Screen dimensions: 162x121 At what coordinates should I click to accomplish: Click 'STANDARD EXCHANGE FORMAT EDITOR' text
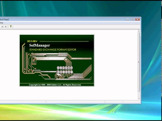coord(53,50)
